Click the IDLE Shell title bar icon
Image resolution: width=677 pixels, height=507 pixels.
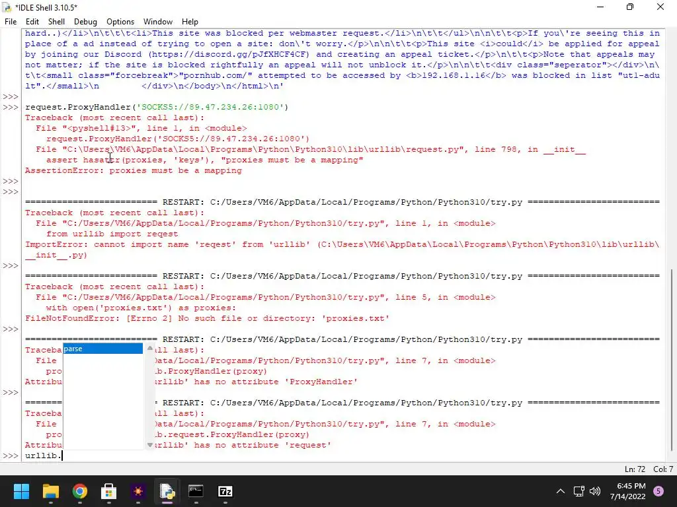7,7
